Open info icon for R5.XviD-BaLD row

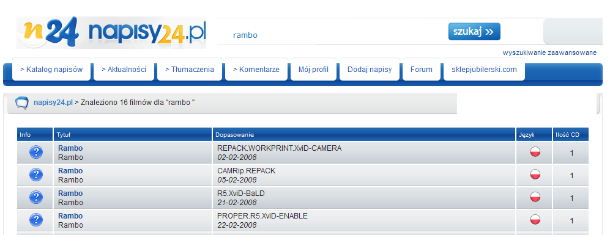[x=35, y=197]
